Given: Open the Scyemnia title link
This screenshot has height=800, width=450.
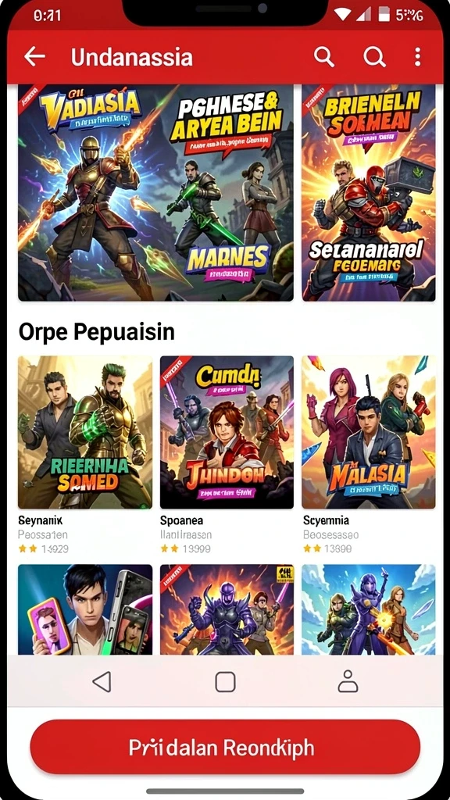Looking at the screenshot, I should [326, 520].
